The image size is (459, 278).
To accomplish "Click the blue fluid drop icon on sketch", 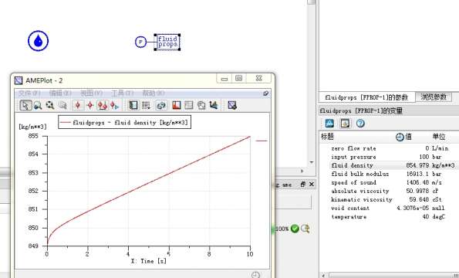I will point(38,41).
